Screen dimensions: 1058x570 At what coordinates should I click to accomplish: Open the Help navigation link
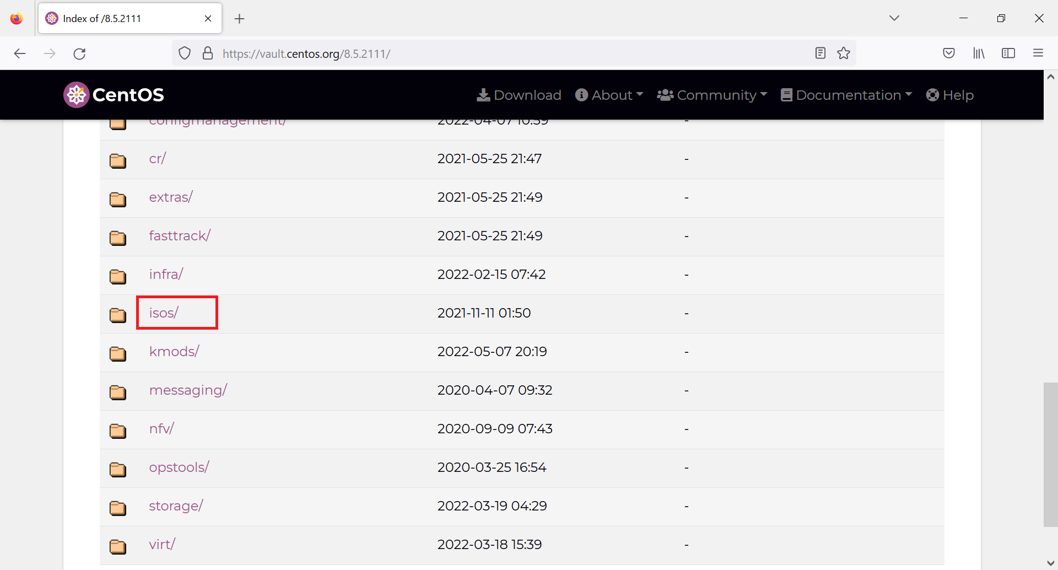point(950,95)
